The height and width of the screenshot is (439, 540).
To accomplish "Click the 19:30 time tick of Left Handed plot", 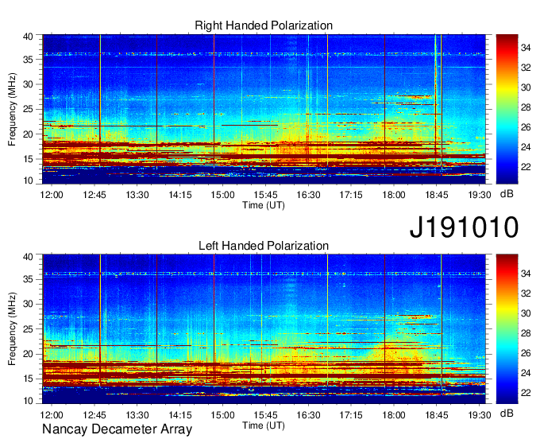I will [480, 415].
